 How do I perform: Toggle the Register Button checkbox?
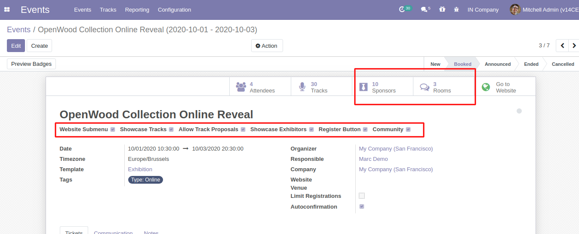(365, 129)
